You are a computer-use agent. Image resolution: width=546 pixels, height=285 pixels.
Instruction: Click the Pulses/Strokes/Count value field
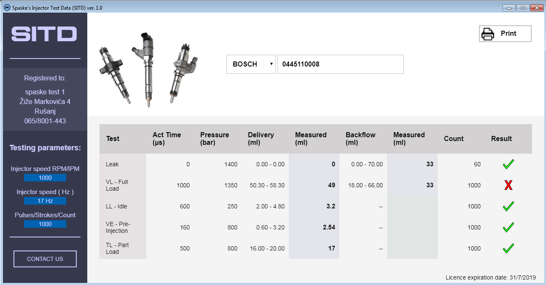coord(45,224)
